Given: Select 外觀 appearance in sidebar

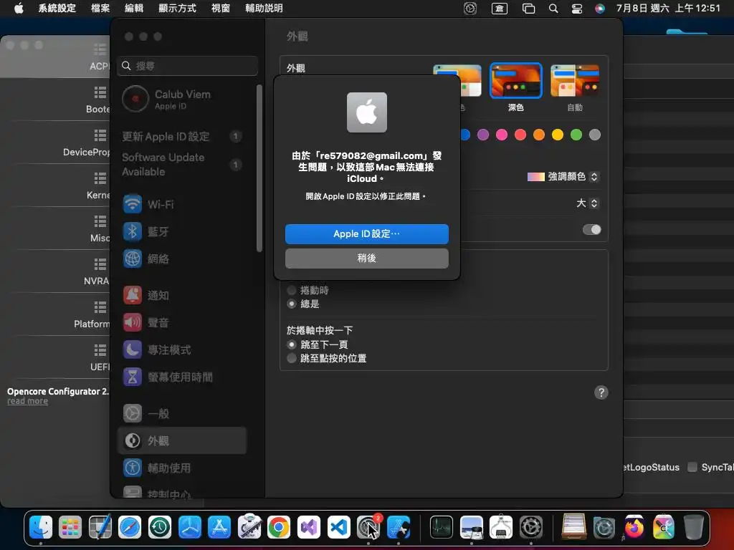Looking at the screenshot, I should pyautogui.click(x=181, y=440).
